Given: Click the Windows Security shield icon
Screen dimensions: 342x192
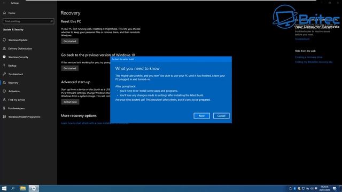Looking at the screenshot, I should coord(4,57).
